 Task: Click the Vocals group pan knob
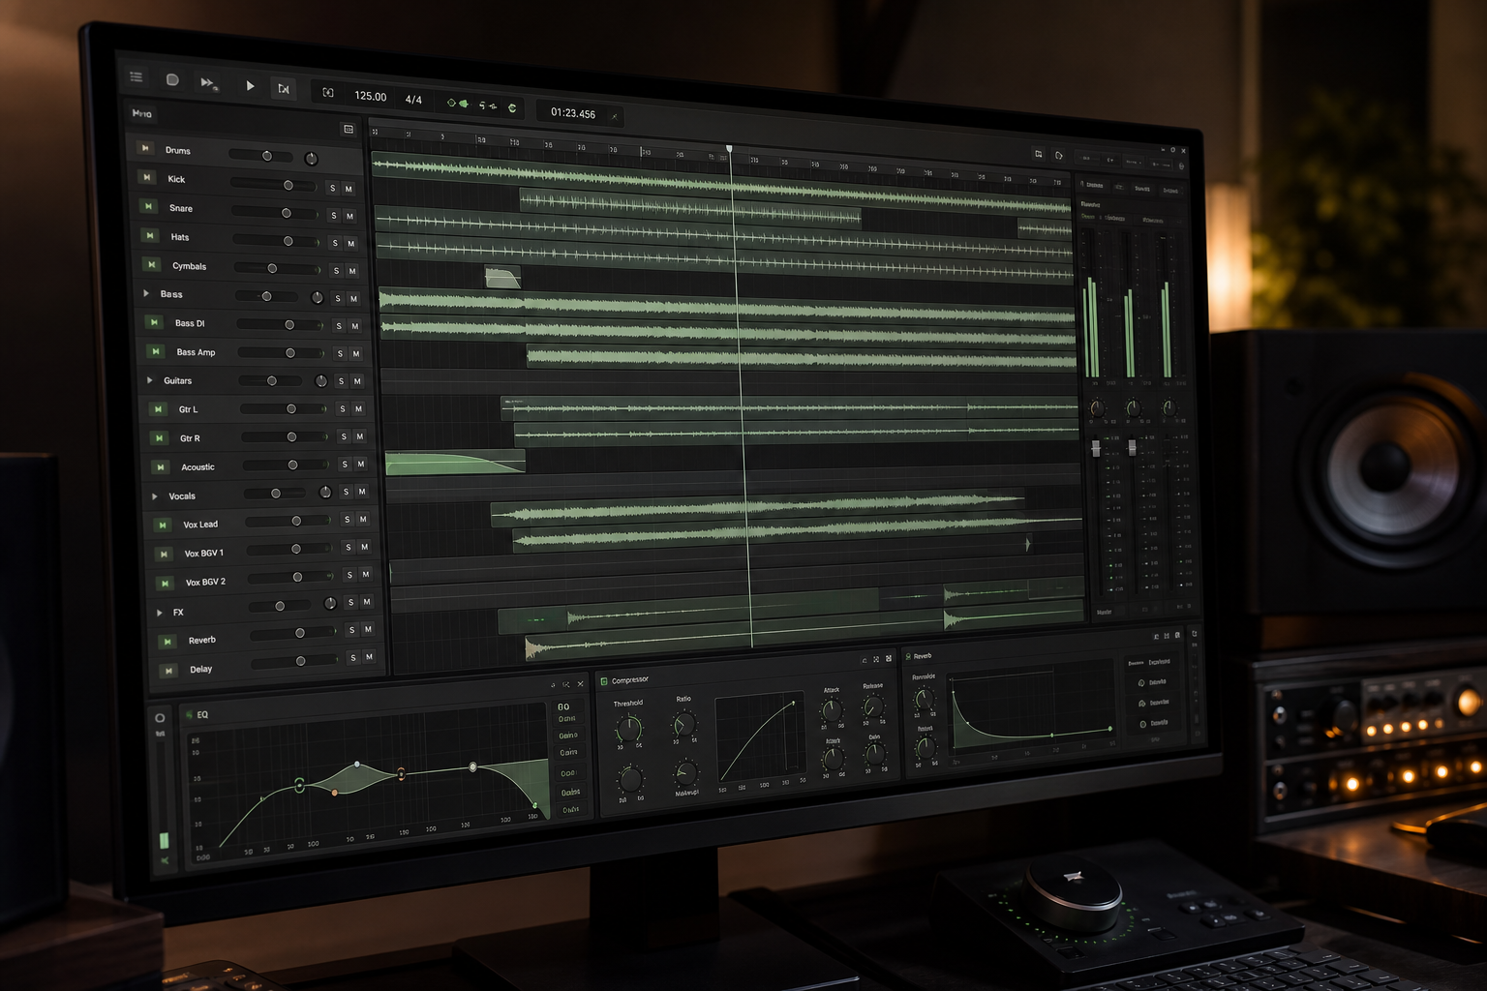(x=325, y=493)
